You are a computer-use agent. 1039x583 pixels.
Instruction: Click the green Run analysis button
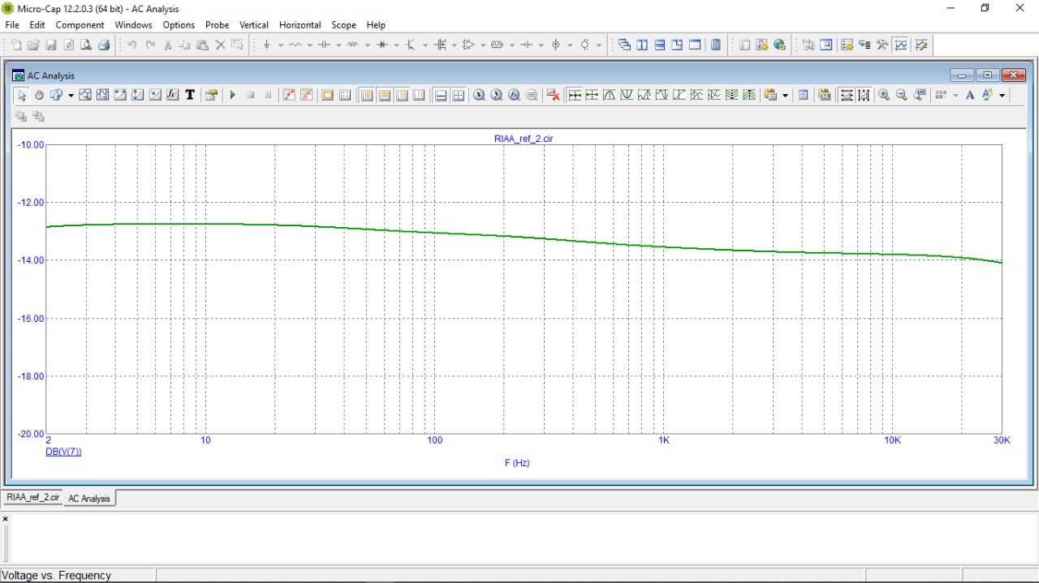(x=233, y=95)
